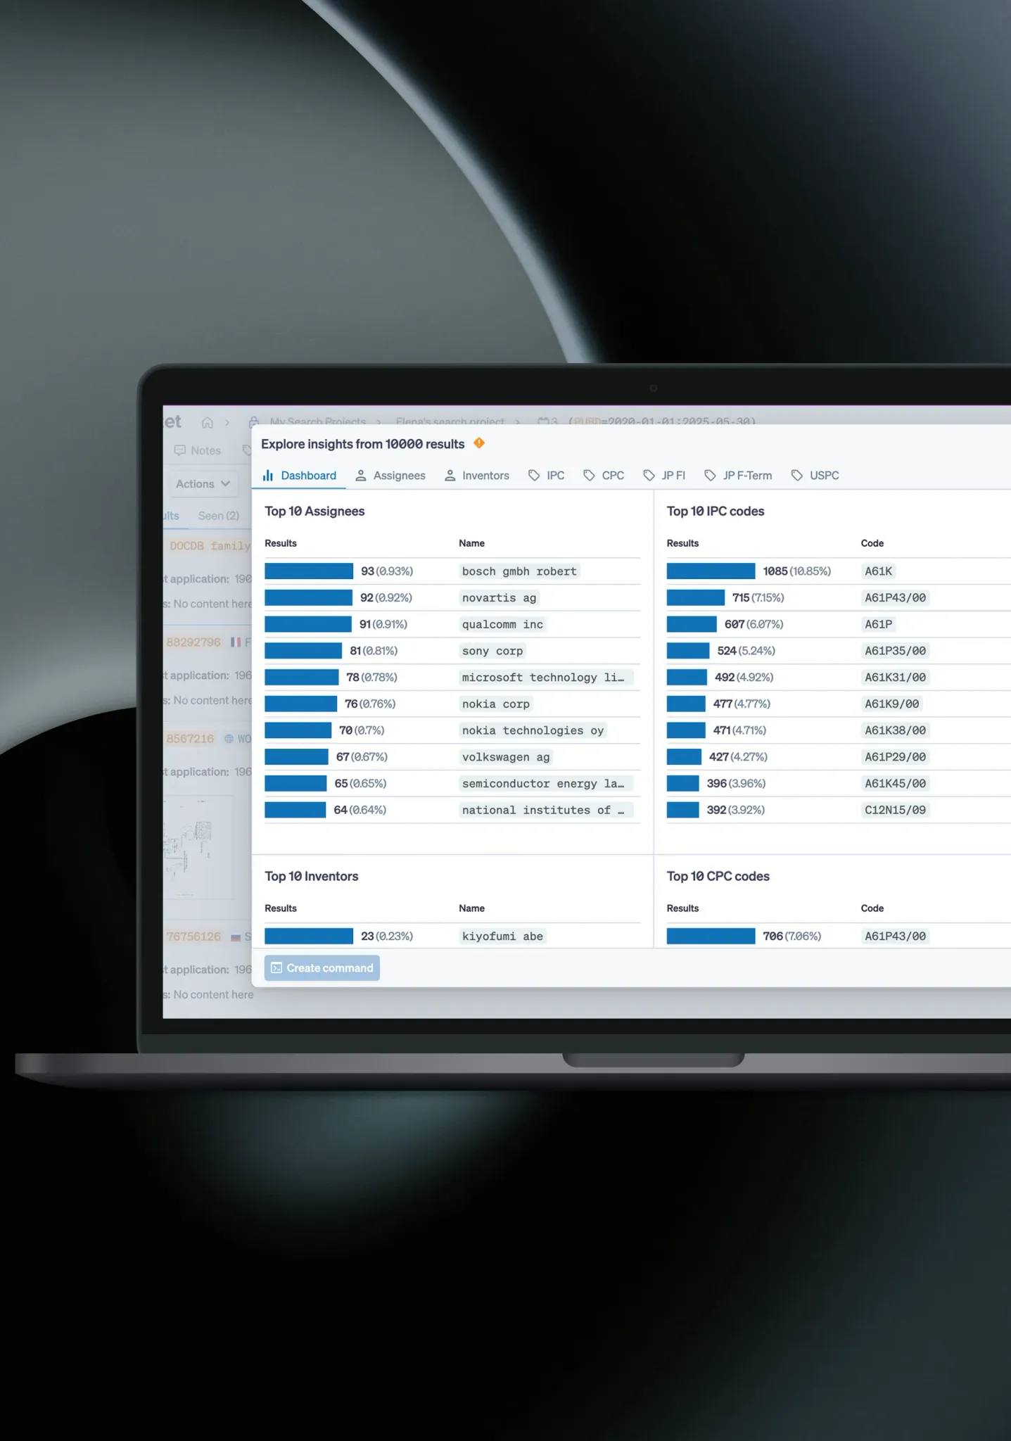Open the Assignees tab
The width and height of the screenshot is (1011, 1441).
tap(390, 476)
